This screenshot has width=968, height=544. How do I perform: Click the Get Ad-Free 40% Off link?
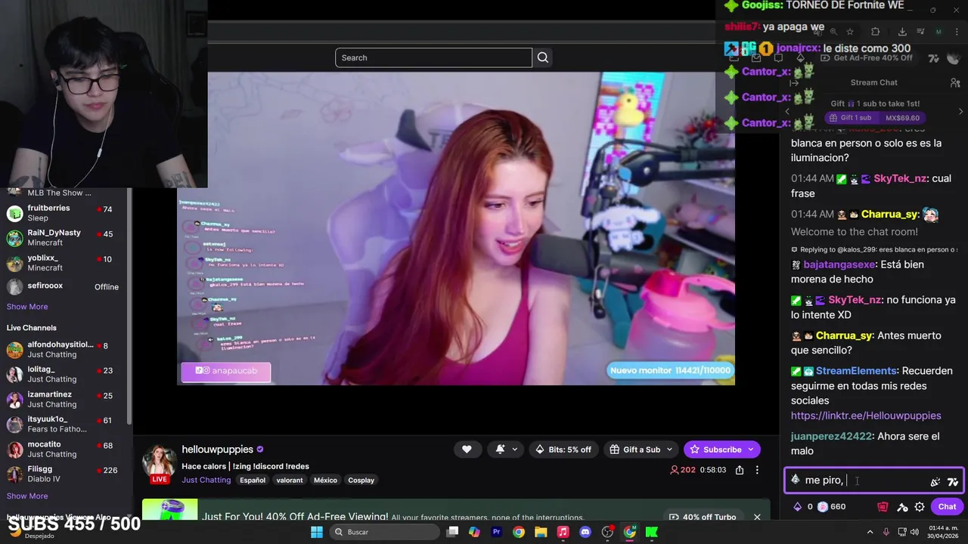pos(866,58)
